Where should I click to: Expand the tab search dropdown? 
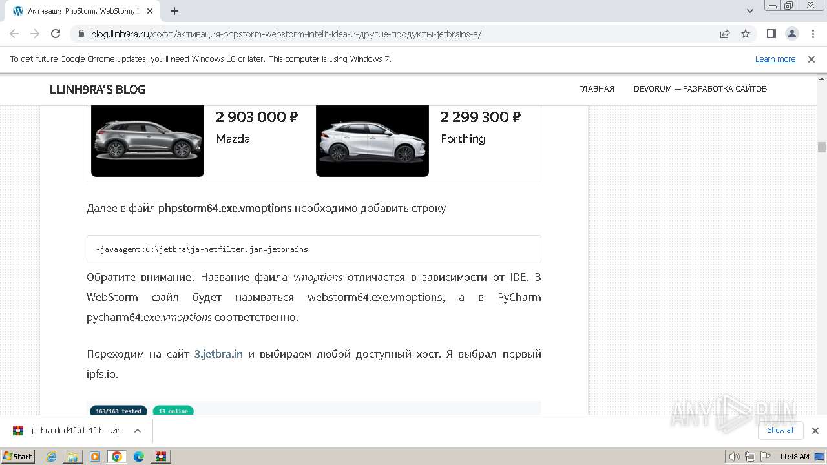[x=750, y=11]
